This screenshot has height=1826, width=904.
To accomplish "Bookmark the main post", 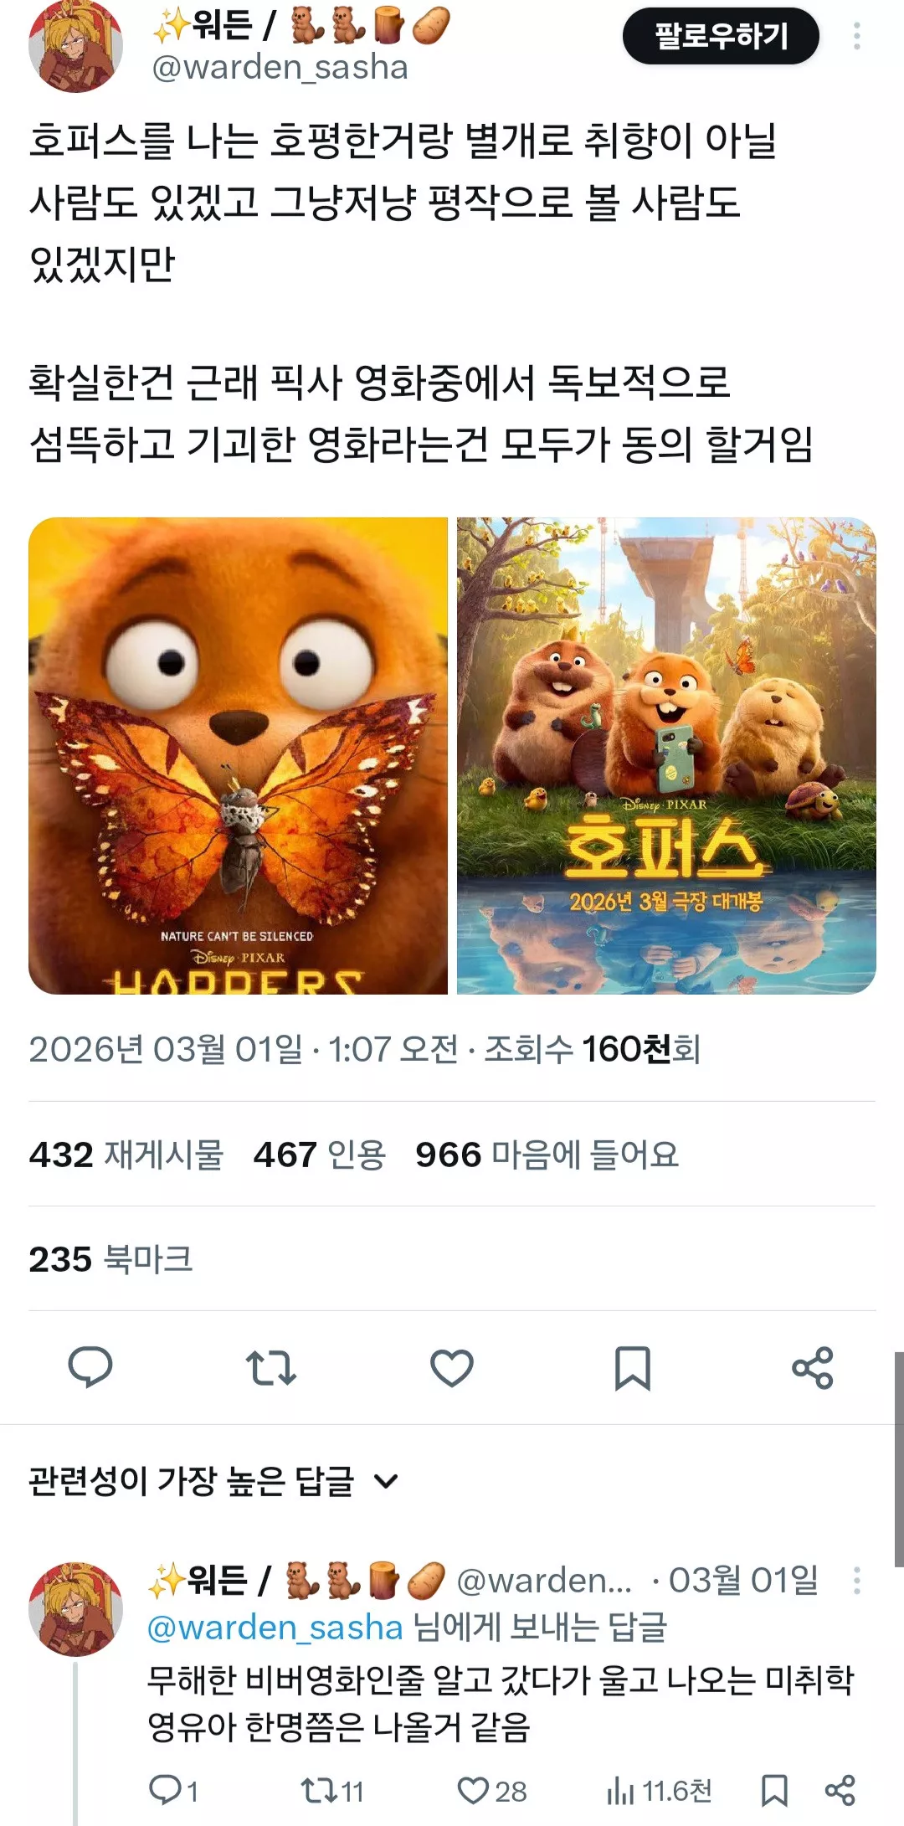I will pyautogui.click(x=632, y=1368).
